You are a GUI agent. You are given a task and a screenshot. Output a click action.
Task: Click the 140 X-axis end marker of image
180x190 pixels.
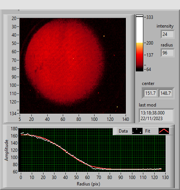pos(126,119)
